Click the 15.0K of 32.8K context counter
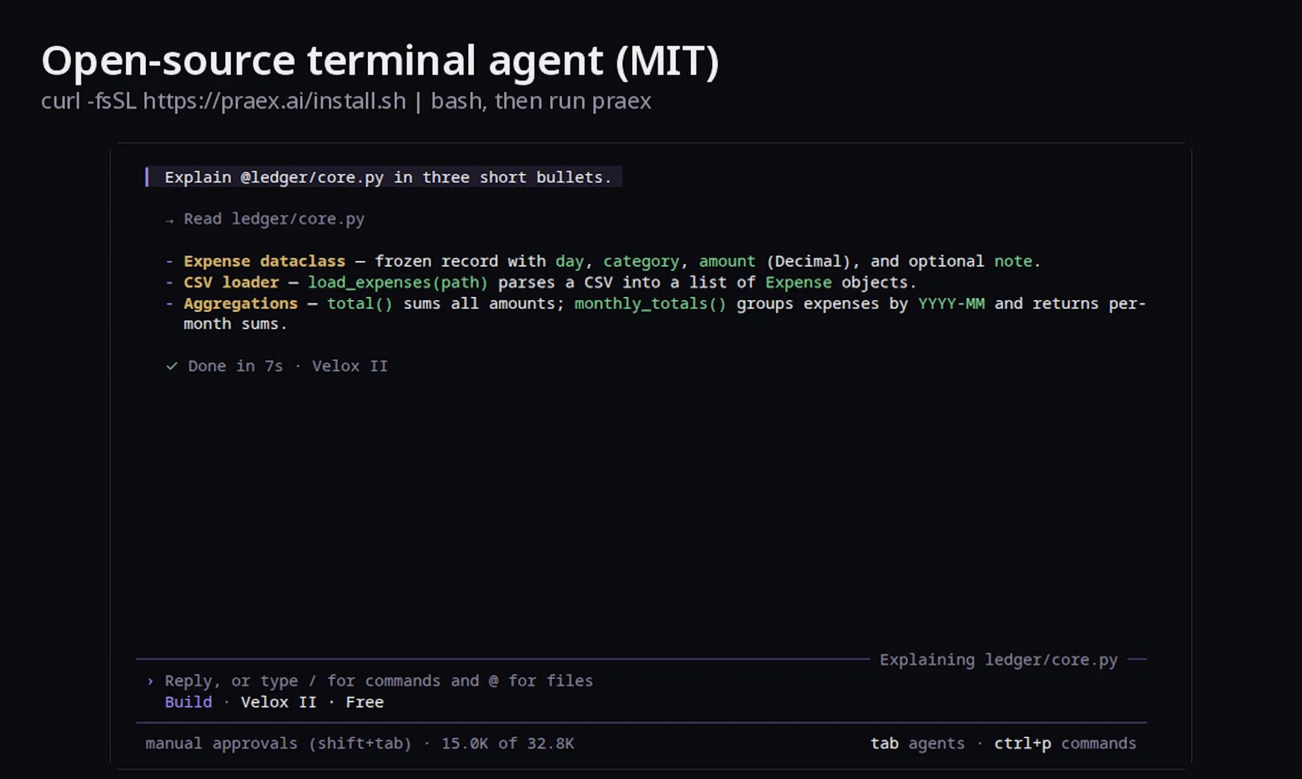This screenshot has width=1302, height=779. (x=508, y=743)
